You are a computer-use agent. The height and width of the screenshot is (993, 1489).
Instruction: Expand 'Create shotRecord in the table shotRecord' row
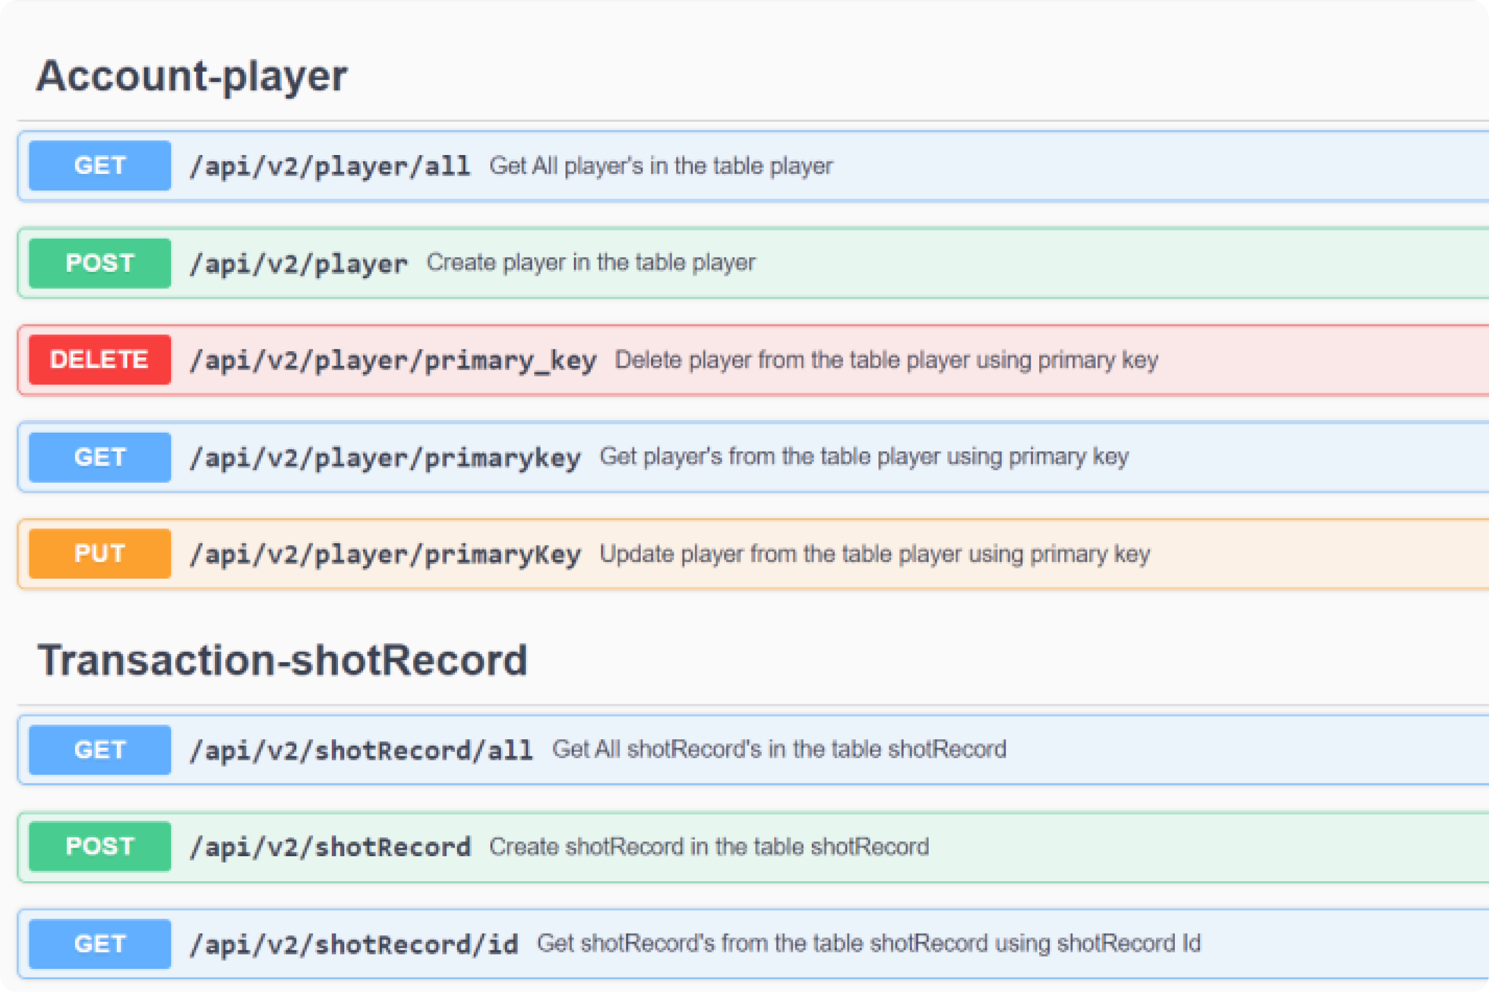pyautogui.click(x=709, y=847)
